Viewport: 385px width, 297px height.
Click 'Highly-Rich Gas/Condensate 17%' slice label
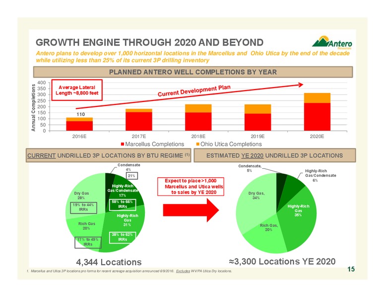123,191
